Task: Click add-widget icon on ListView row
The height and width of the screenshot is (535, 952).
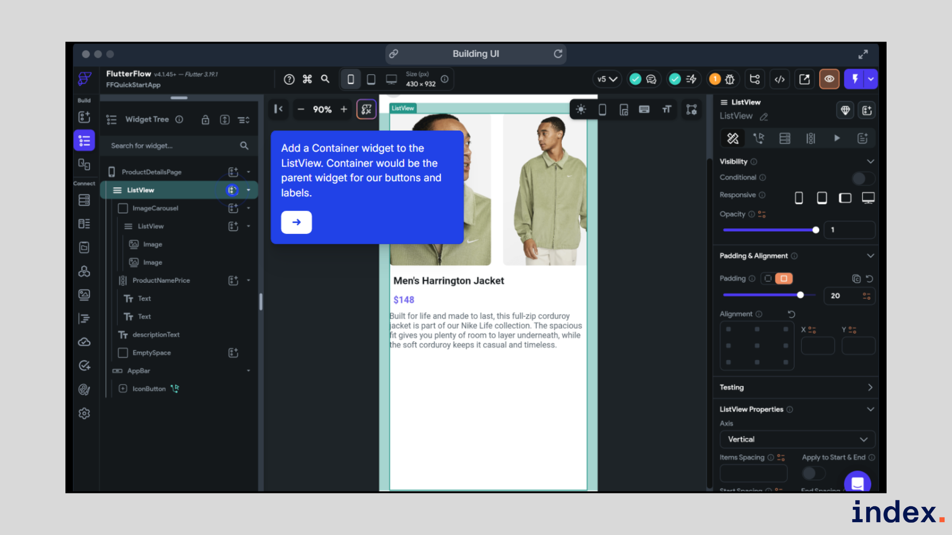Action: [x=233, y=190]
